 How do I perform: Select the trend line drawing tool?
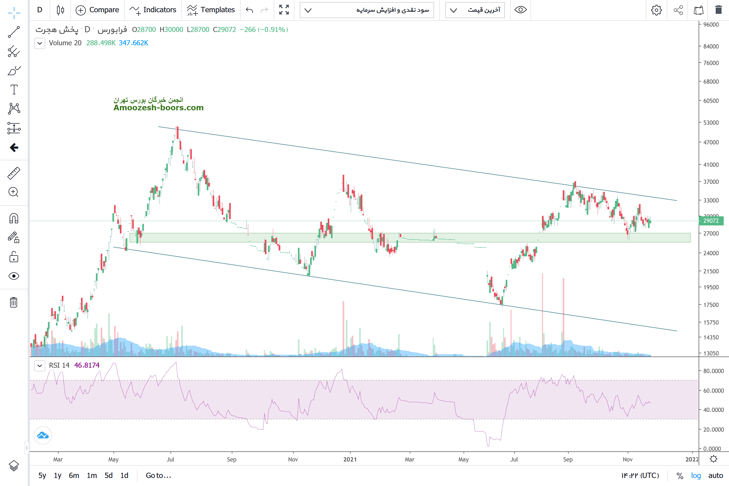point(14,32)
